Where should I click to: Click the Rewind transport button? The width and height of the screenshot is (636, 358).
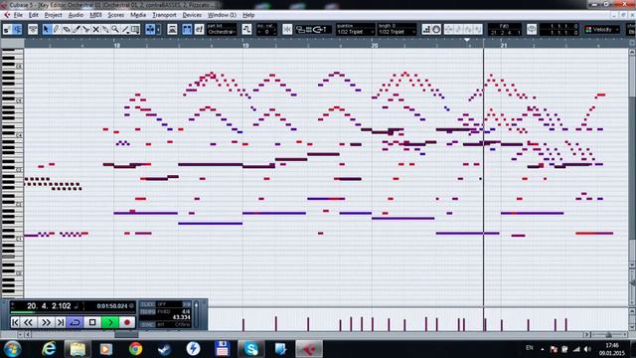click(x=28, y=322)
